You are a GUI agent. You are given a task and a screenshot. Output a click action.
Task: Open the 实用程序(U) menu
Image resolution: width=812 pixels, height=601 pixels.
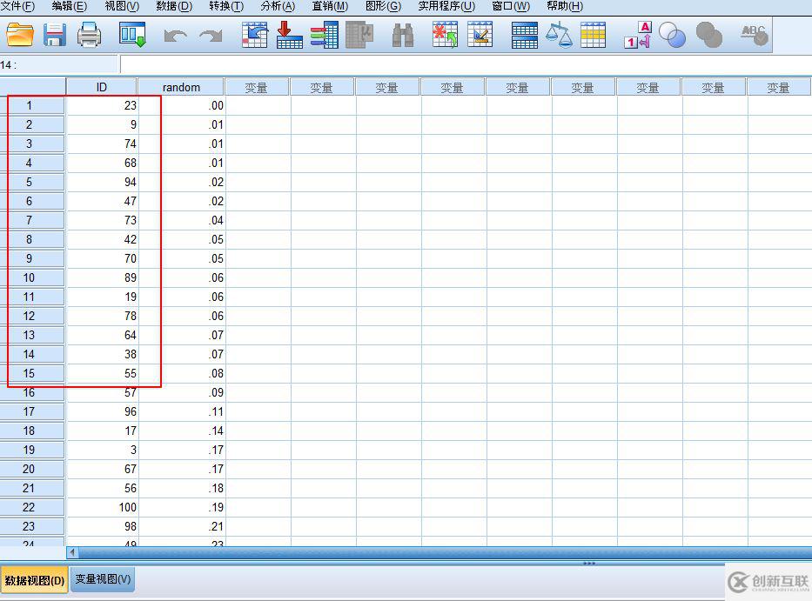pos(446,6)
